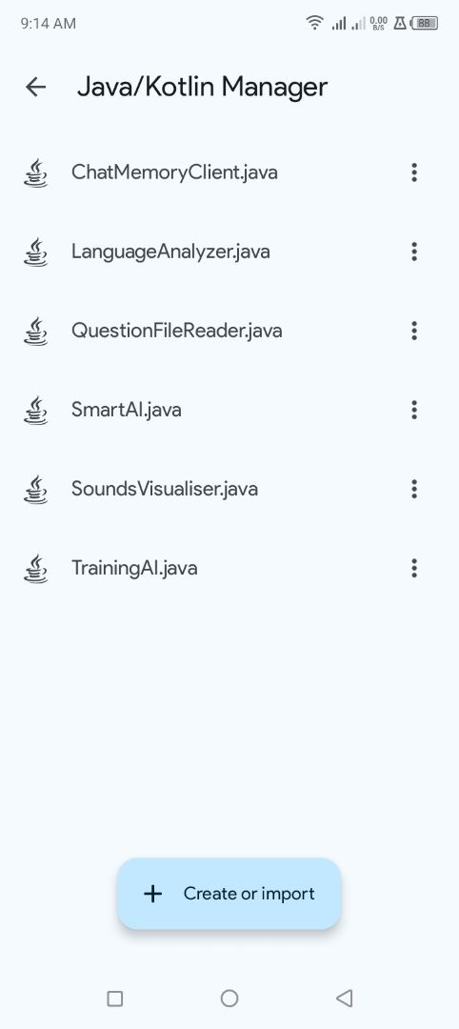Open three-dot menu for QuestionFileReader.java
This screenshot has height=1029, width=459.
tap(413, 331)
